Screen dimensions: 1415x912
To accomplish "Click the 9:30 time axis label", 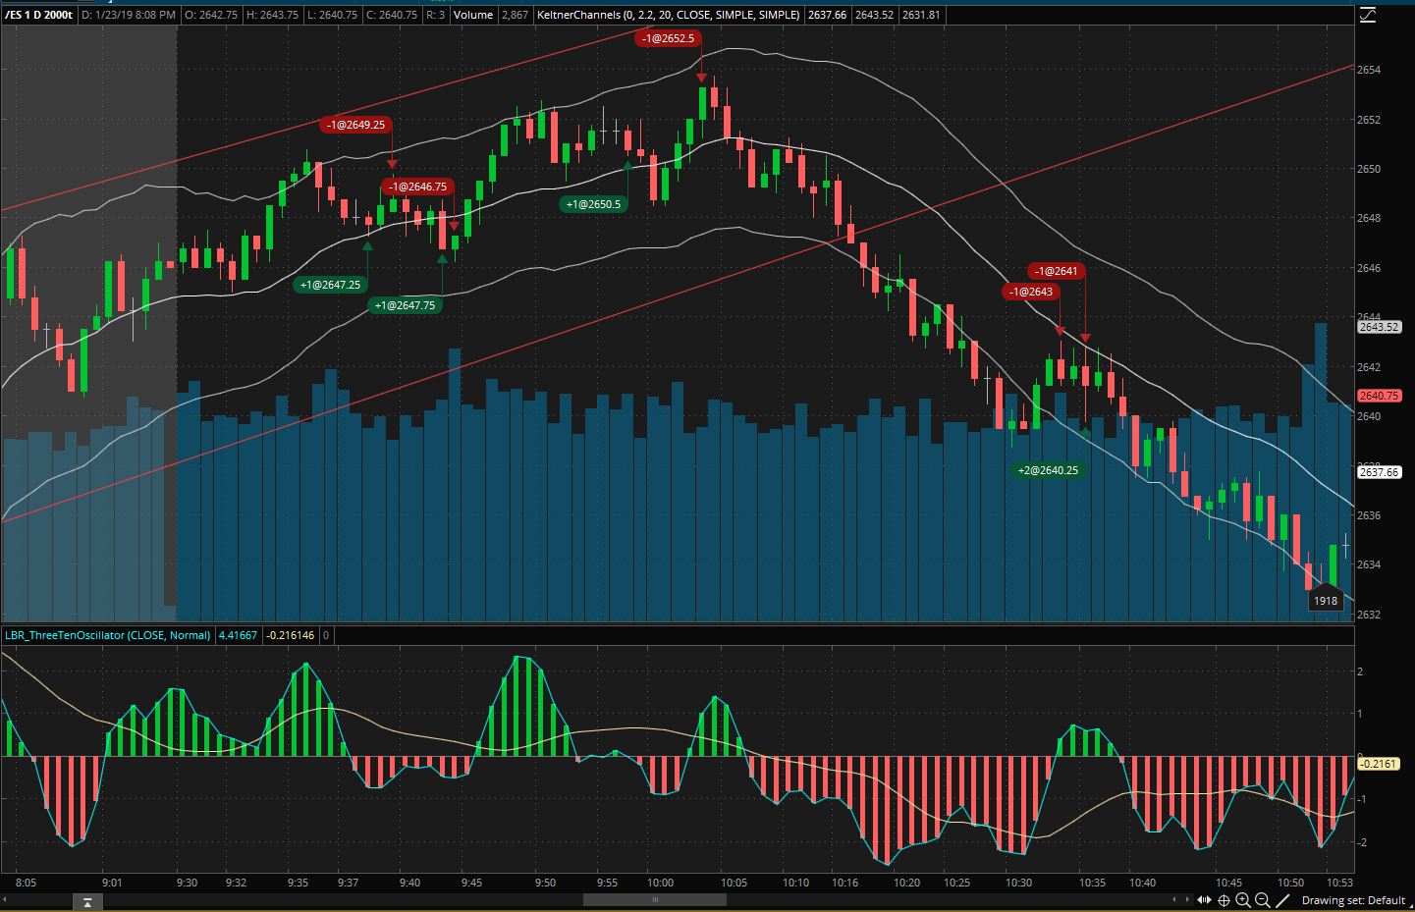I will pos(186,883).
